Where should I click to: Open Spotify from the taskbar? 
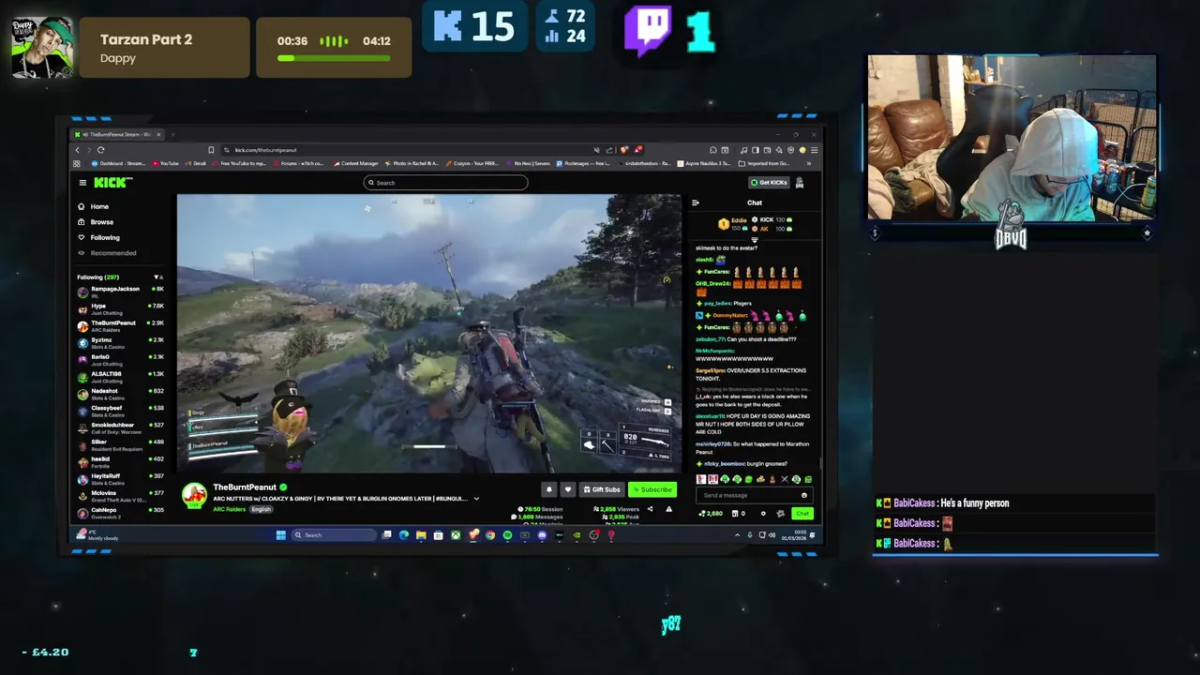click(x=507, y=535)
